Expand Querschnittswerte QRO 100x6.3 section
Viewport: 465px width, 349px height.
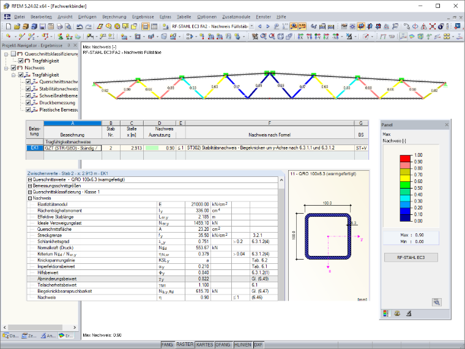(29, 180)
